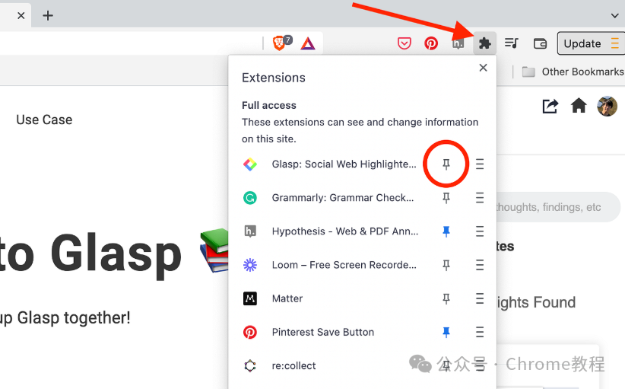Go to home via house icon

tap(579, 106)
